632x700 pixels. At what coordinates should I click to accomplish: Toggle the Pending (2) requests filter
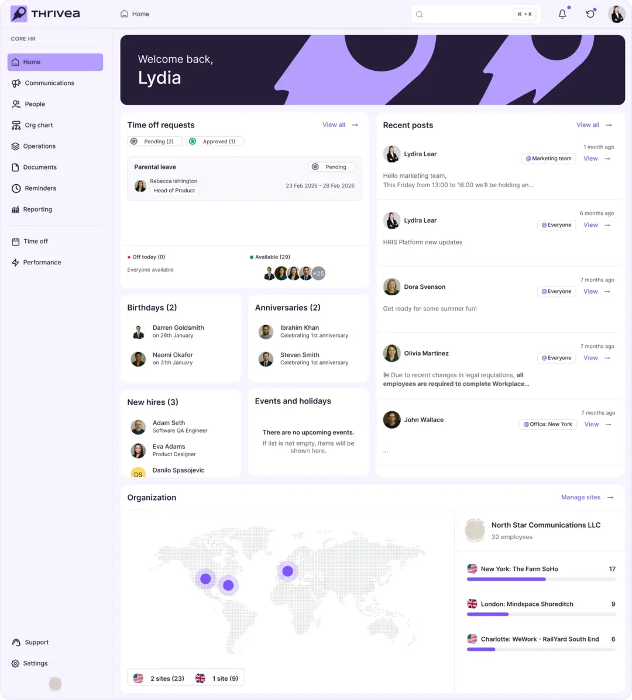tap(154, 141)
